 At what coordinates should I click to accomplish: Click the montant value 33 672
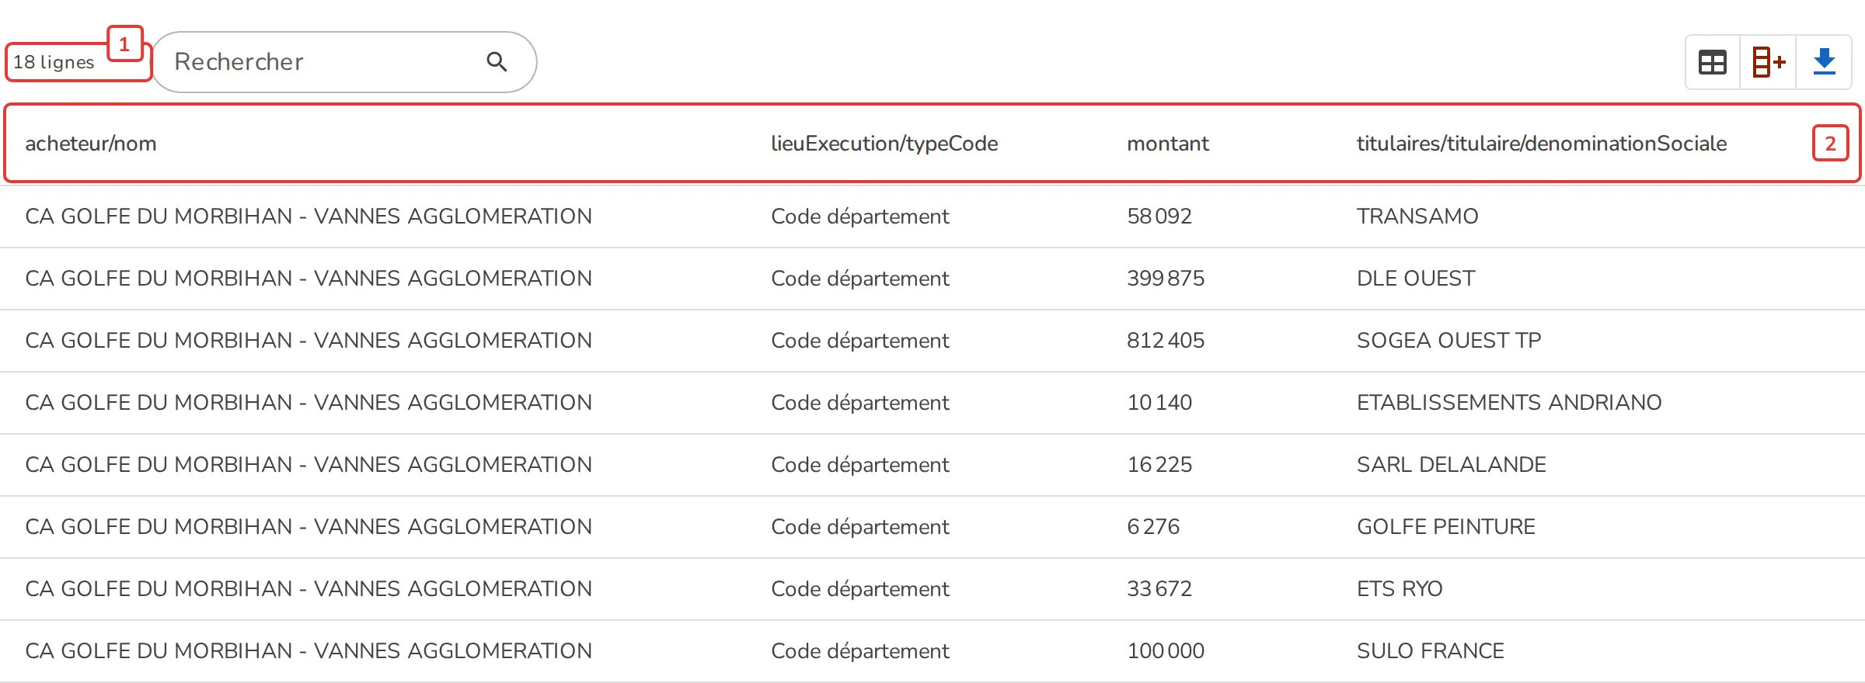pos(1159,589)
